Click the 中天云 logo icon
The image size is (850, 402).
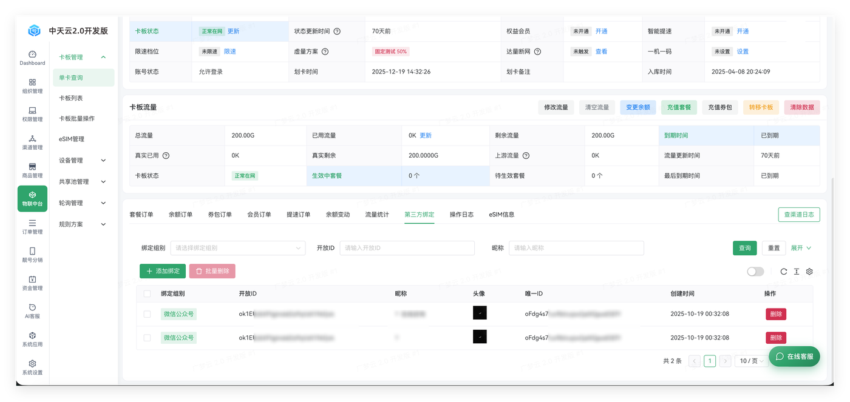35,30
